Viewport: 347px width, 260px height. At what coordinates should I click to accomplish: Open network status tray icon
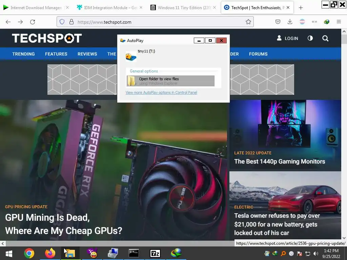(308, 254)
